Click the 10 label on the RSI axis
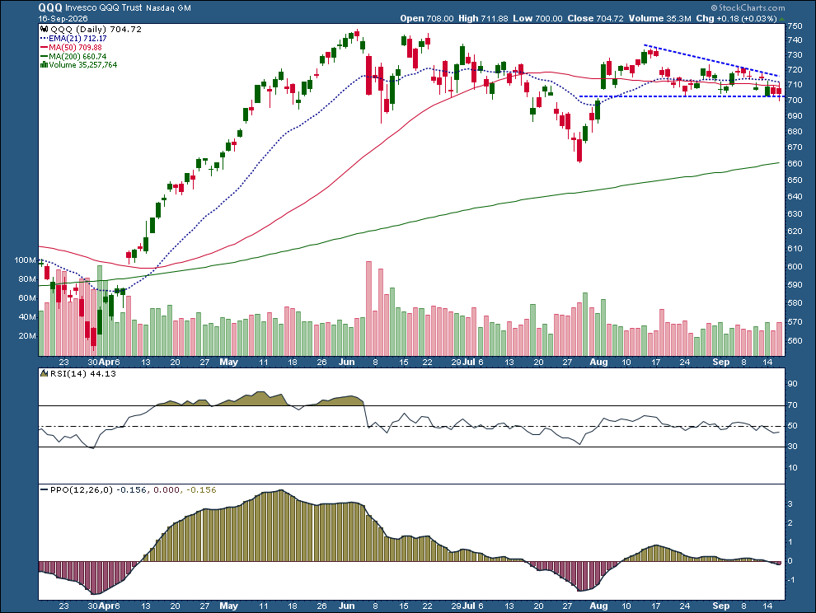Image resolution: width=816 pixels, height=613 pixels. click(x=793, y=468)
